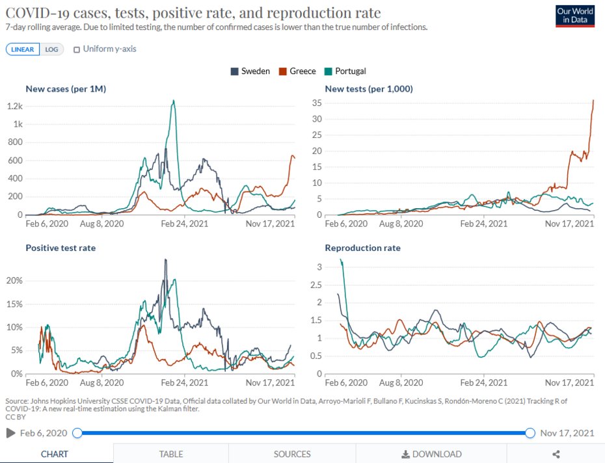
Task: Switch scale to LOG
Action: pos(51,49)
